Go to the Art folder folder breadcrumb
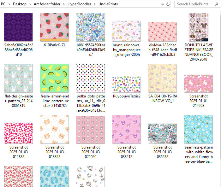Screen dimensions: 221x187 tap(47, 4)
